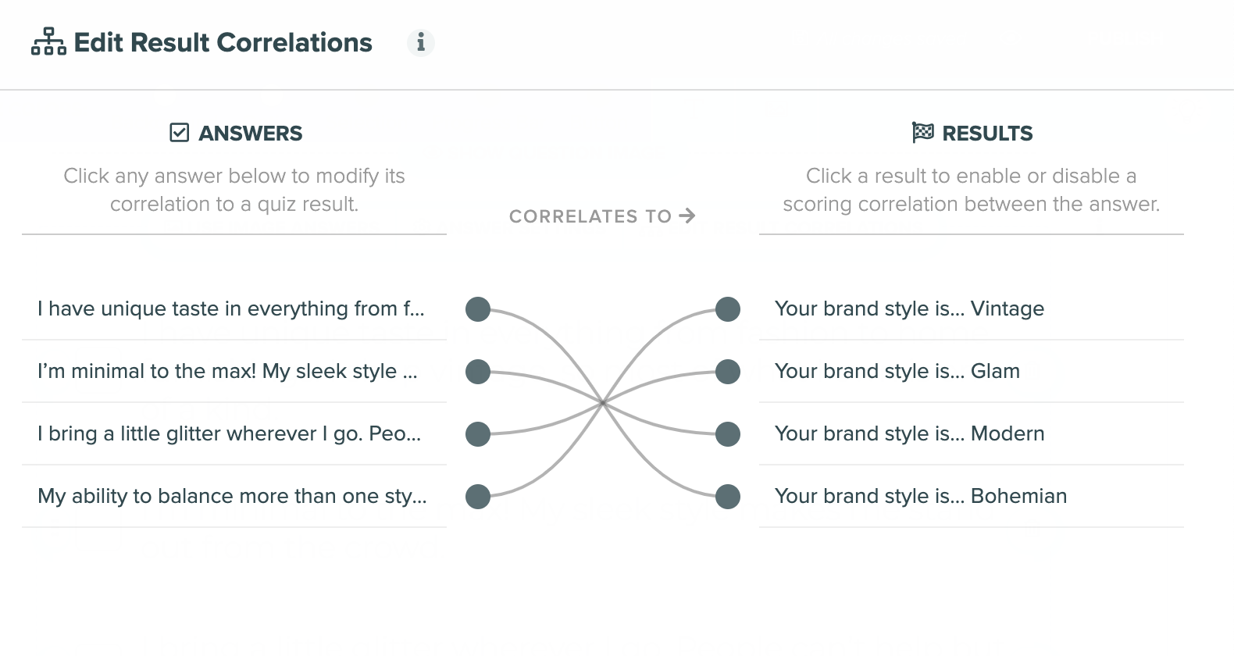
Task: Enable the "Your brand style is... Vintage" result
Action: [x=909, y=309]
